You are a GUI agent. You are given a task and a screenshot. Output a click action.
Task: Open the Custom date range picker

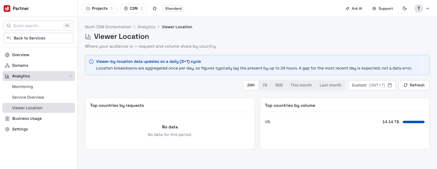click(372, 85)
